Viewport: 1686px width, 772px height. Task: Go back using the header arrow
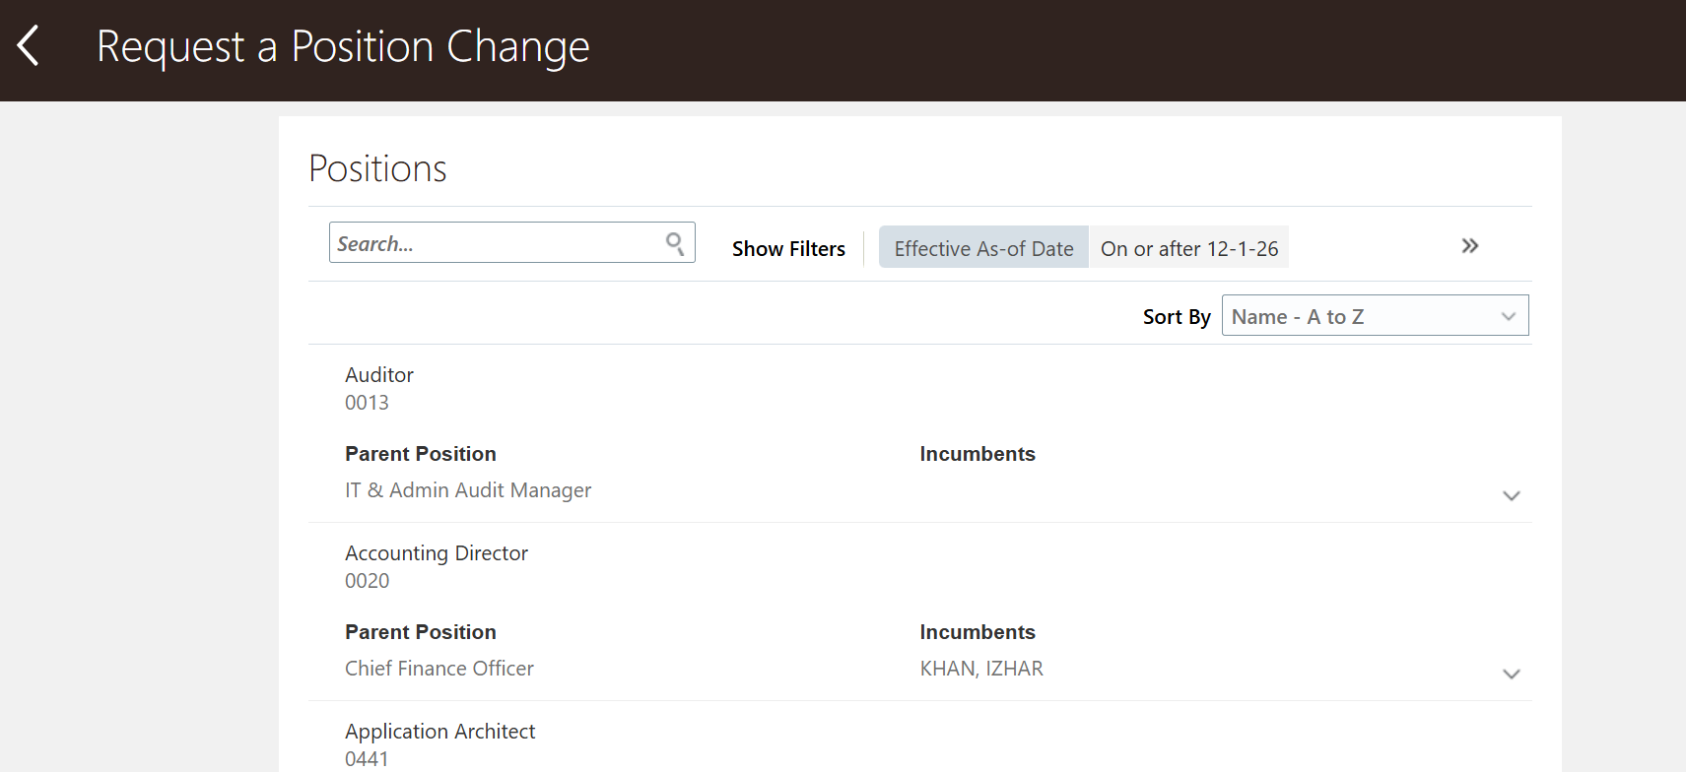[29, 46]
